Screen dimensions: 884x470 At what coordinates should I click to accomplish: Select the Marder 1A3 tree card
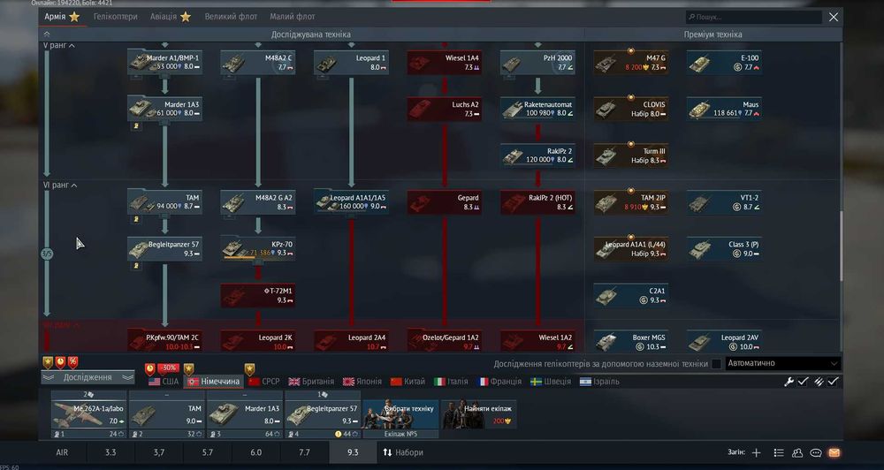point(164,109)
